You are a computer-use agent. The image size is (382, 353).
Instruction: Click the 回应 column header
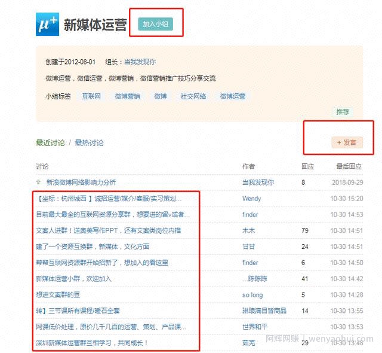[x=308, y=166]
